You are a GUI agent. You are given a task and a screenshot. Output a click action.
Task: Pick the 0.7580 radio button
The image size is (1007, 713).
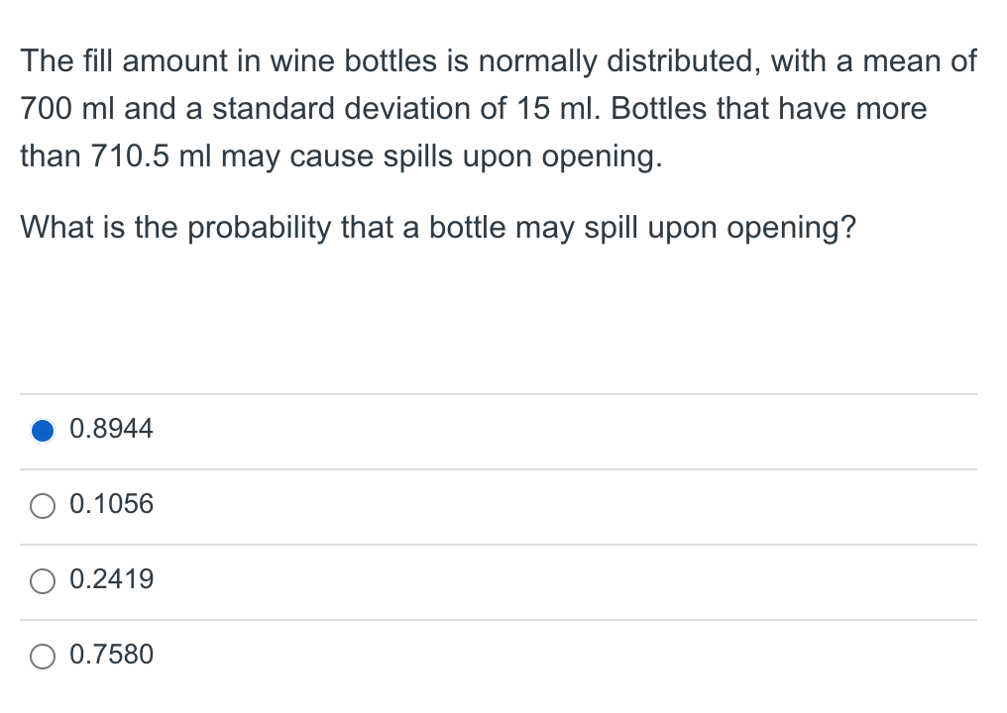pos(43,656)
